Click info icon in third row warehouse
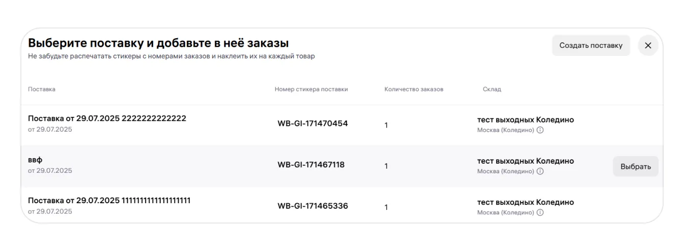Viewport: 684px width, 251px height. (540, 212)
